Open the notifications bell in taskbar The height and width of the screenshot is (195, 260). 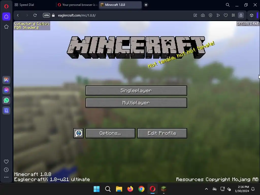tap(253, 189)
